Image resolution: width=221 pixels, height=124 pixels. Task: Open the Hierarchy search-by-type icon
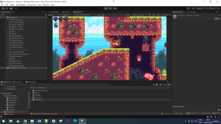[x=46, y=15]
